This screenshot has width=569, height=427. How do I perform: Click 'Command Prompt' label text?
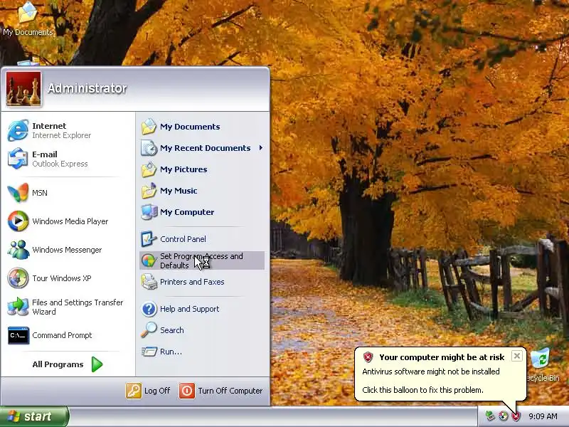click(x=62, y=335)
